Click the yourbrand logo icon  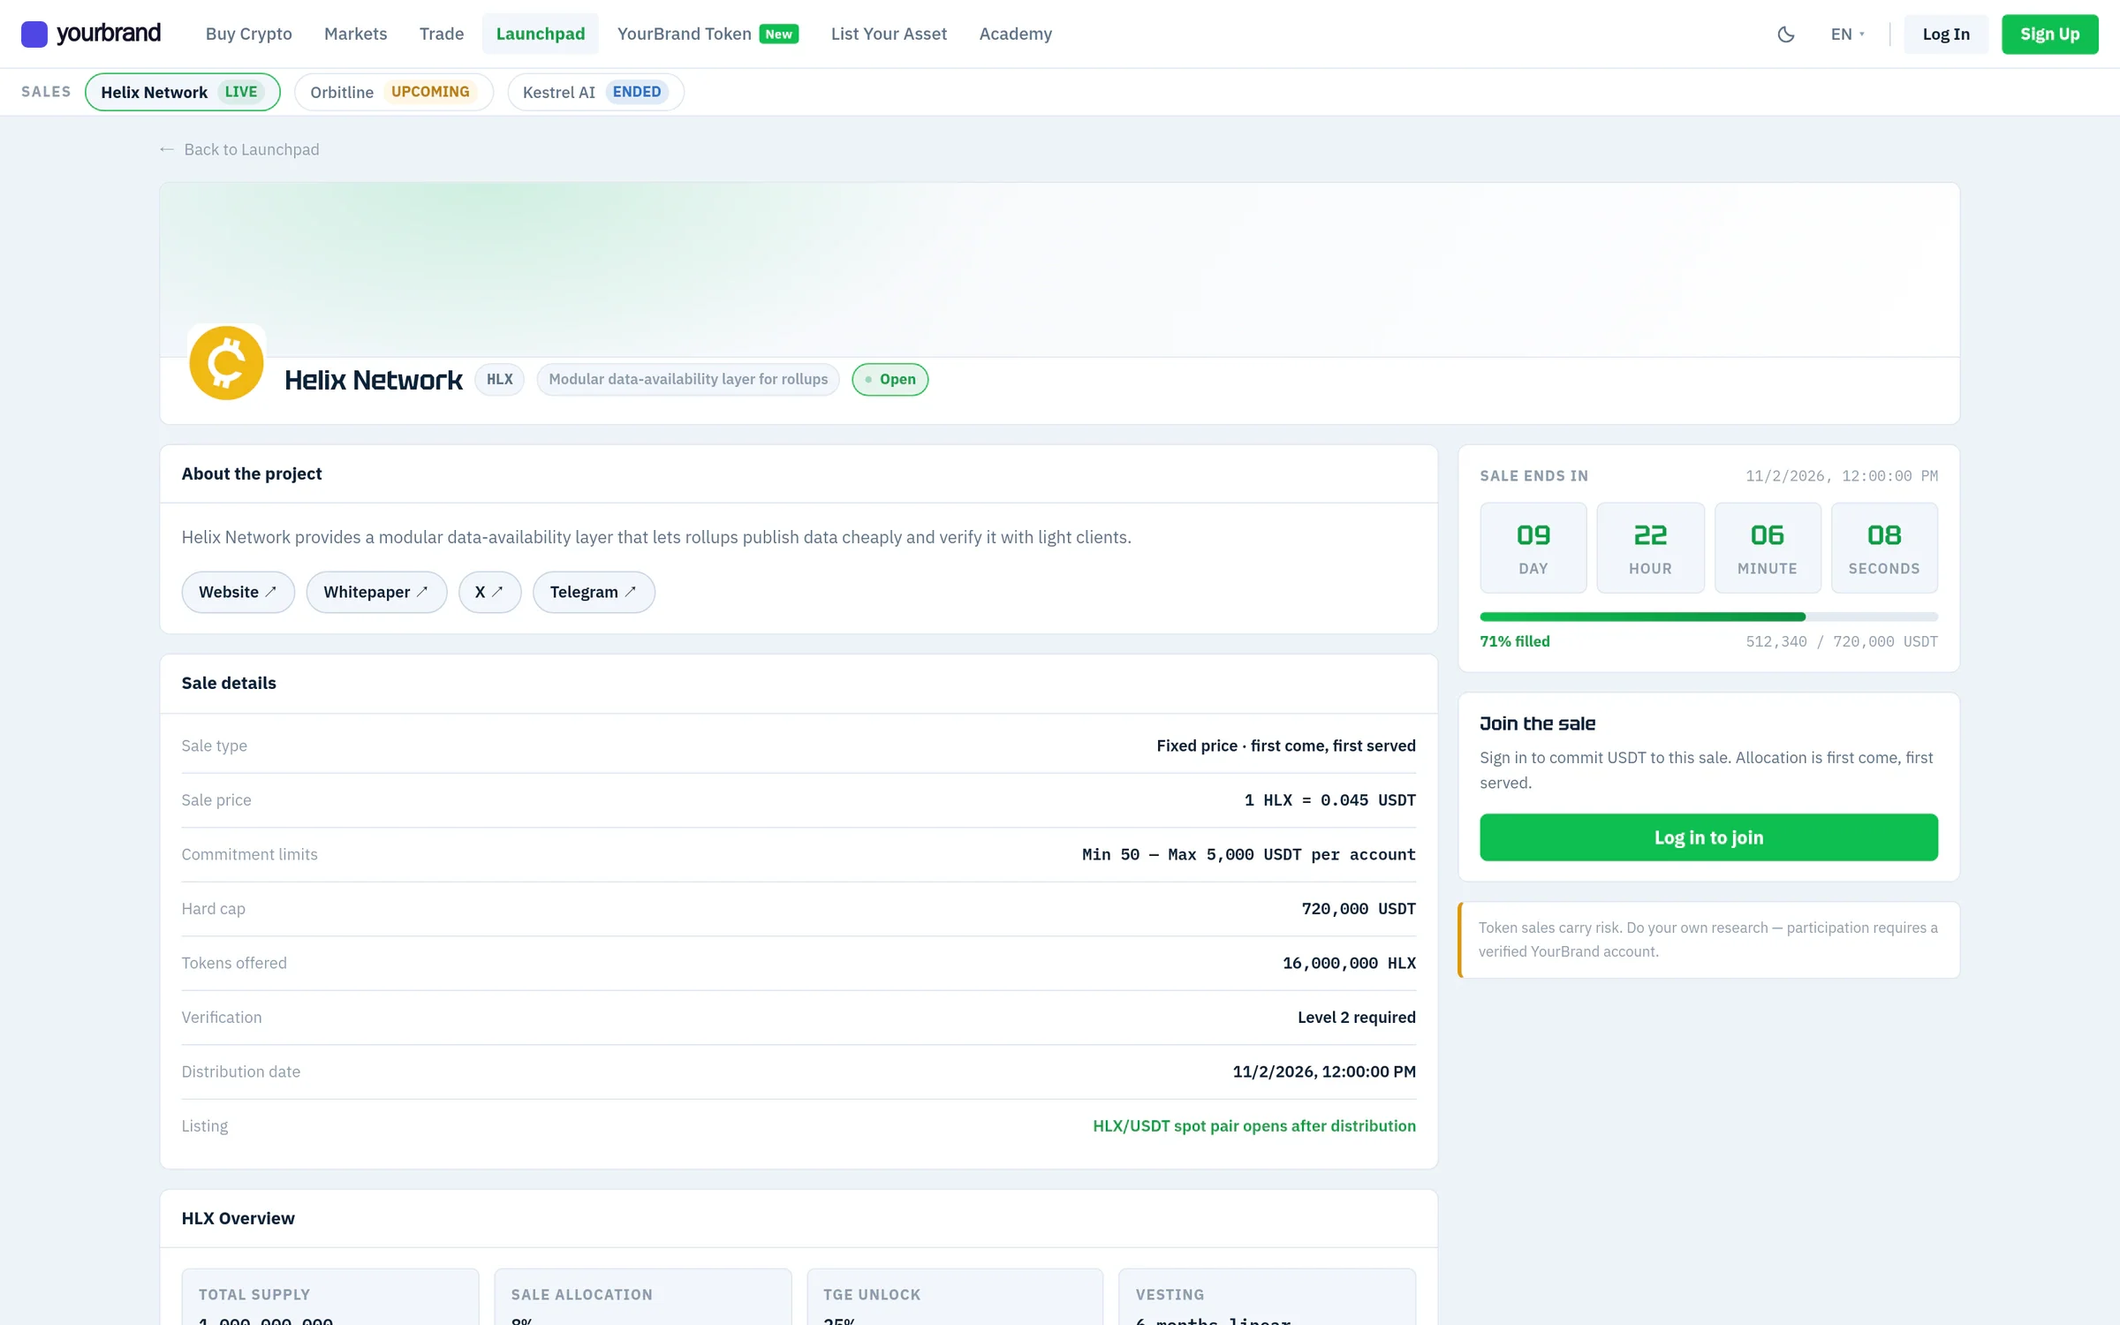[x=34, y=34]
